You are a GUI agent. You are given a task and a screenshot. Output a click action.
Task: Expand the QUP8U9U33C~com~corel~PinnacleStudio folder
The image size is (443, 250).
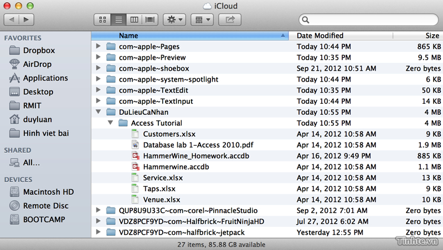98,210
